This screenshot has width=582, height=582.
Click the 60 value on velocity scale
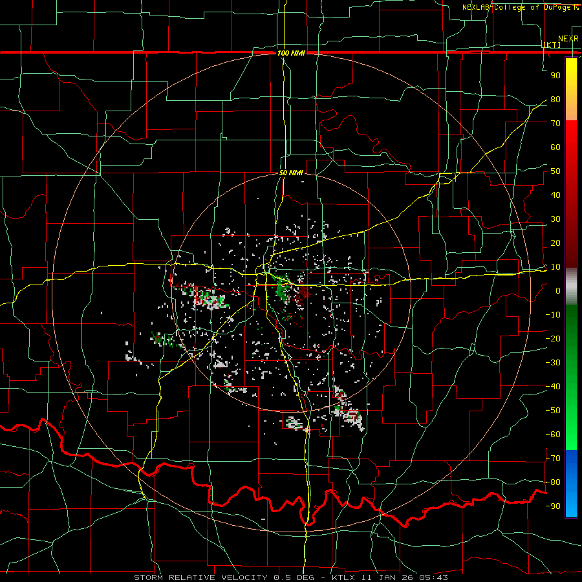(555, 147)
